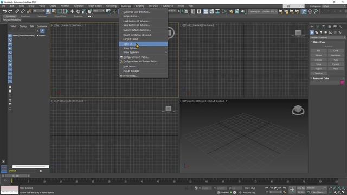Click the Sphere primitive button
This screenshot has height=195, width=347.
click(x=318, y=55)
